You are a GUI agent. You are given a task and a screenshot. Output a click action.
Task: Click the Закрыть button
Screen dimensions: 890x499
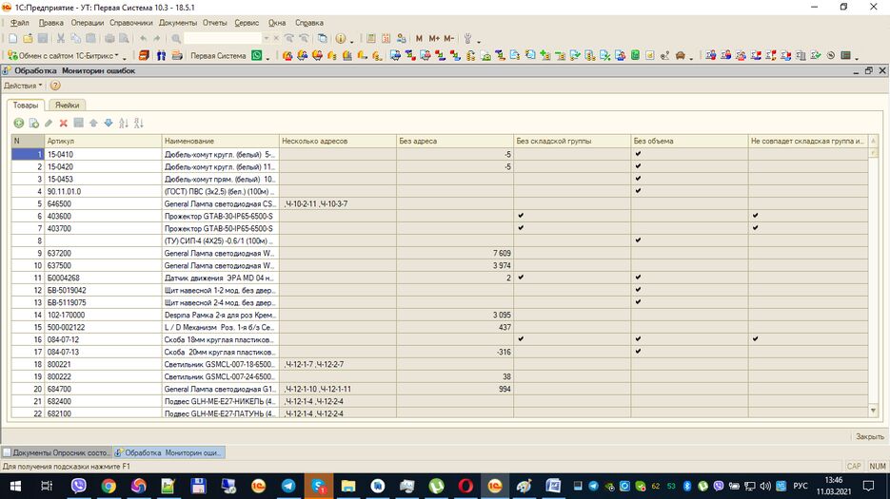870,436
